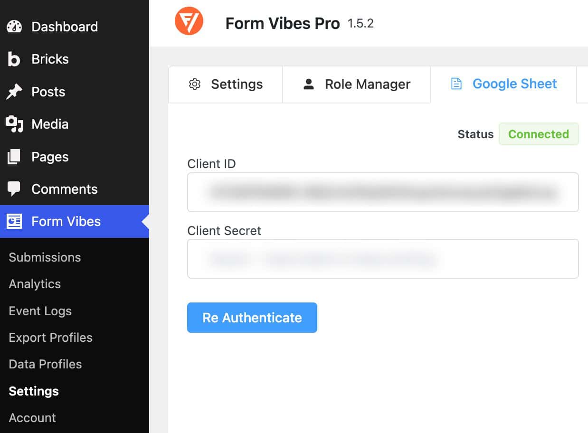Viewport: 588px width, 433px height.
Task: Click the 'Status' label text
Action: pos(475,134)
